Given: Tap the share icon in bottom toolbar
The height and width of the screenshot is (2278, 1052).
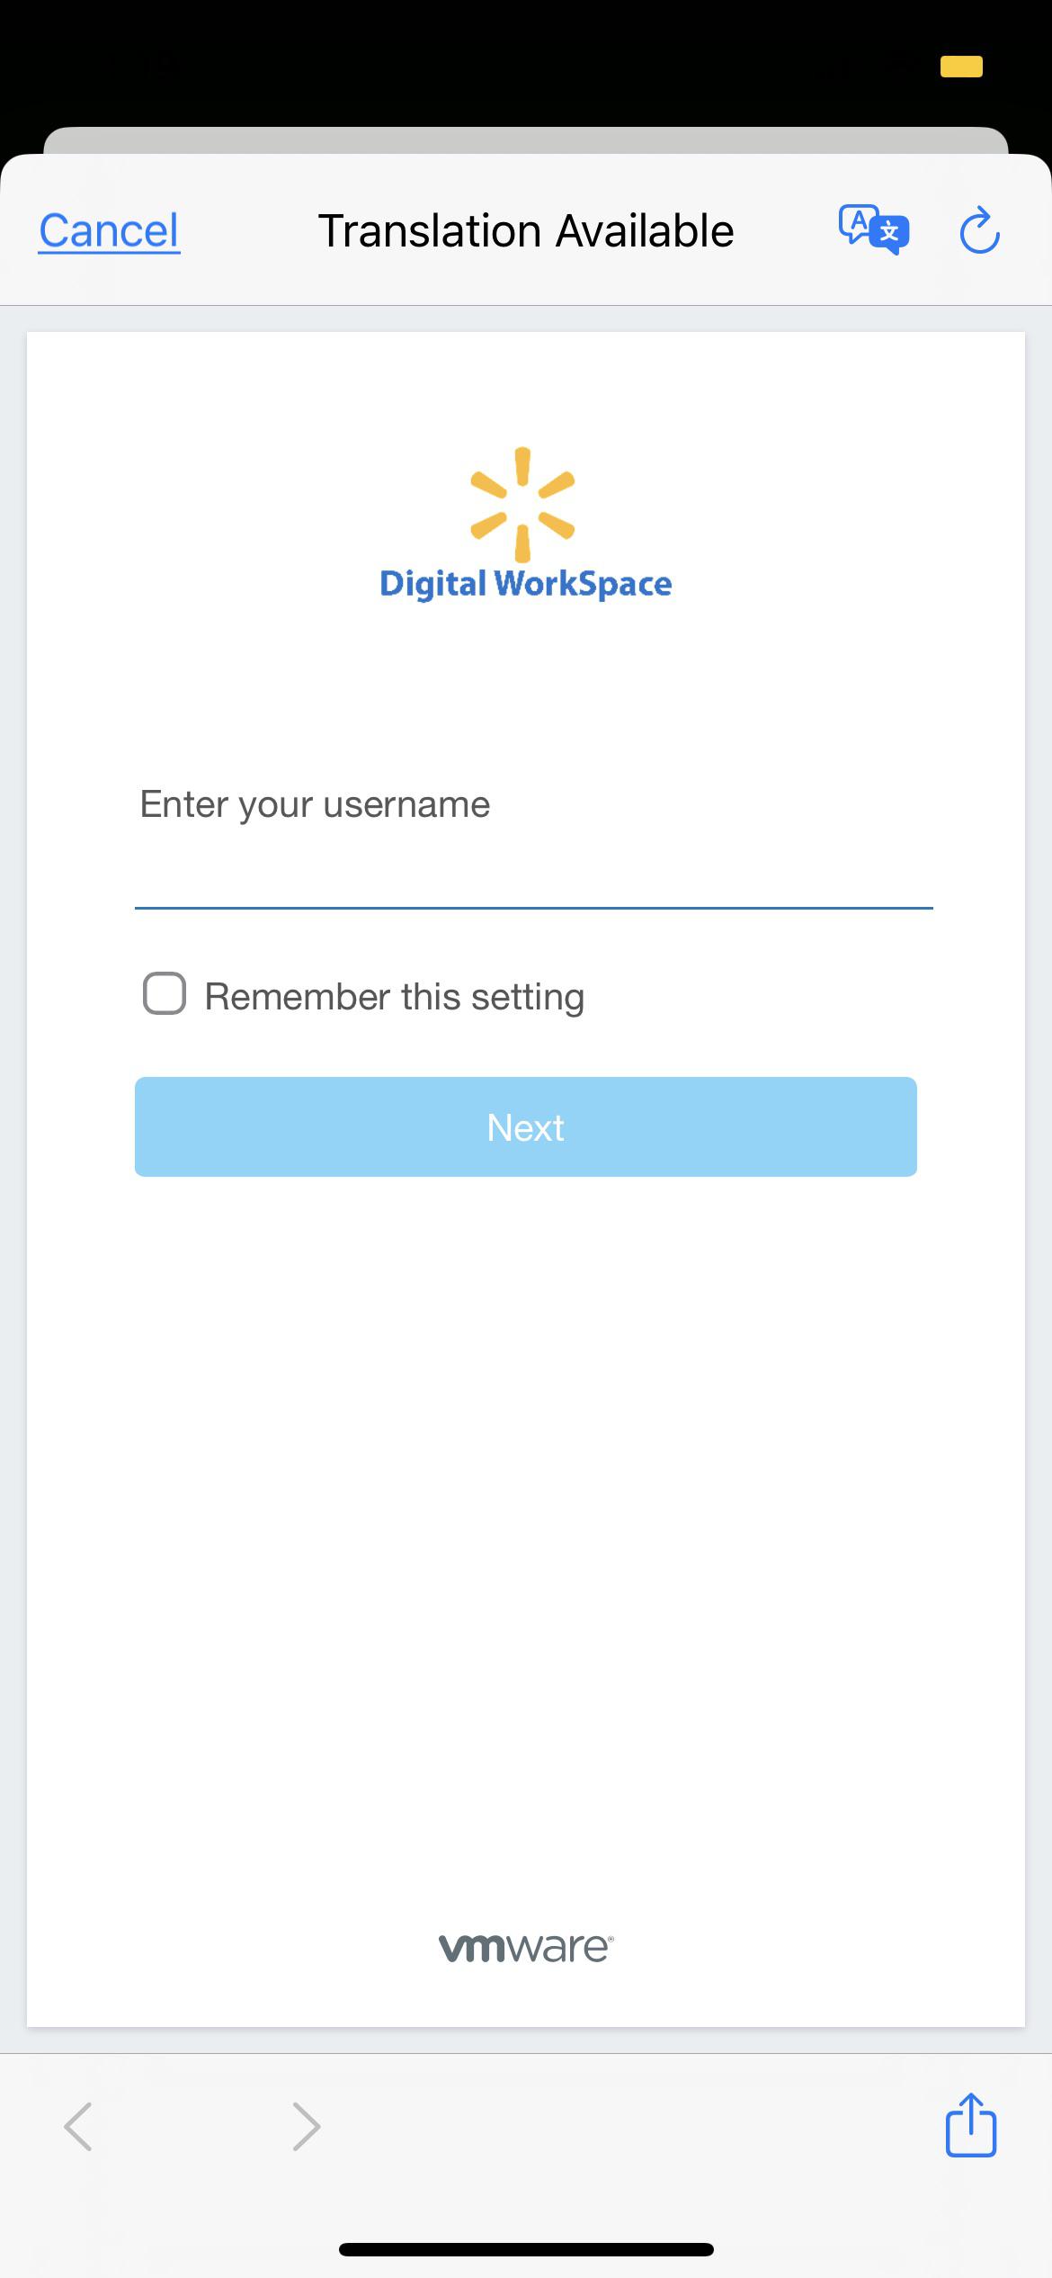Looking at the screenshot, I should tap(970, 2125).
